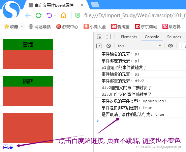Open the 京东商城 bookmark
186x152 pixels.
(x=146, y=27)
